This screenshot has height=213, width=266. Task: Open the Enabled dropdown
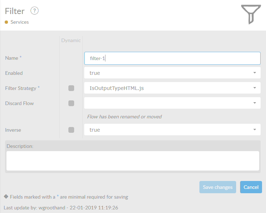(x=172, y=73)
